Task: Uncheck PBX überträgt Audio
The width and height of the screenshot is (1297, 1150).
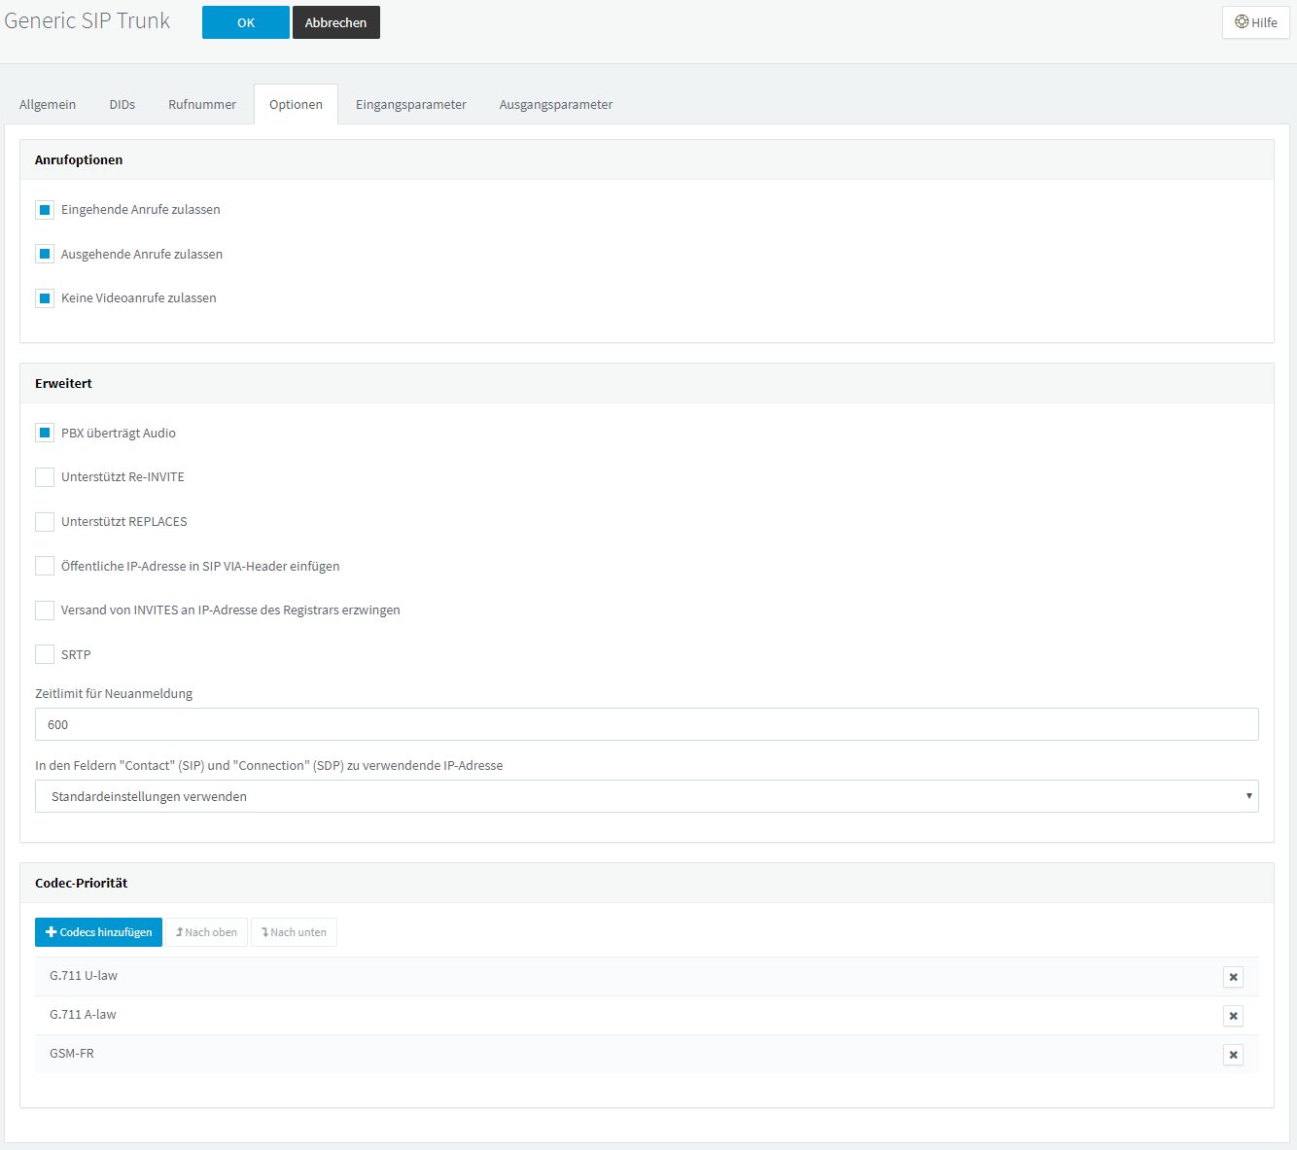Action: (x=45, y=433)
